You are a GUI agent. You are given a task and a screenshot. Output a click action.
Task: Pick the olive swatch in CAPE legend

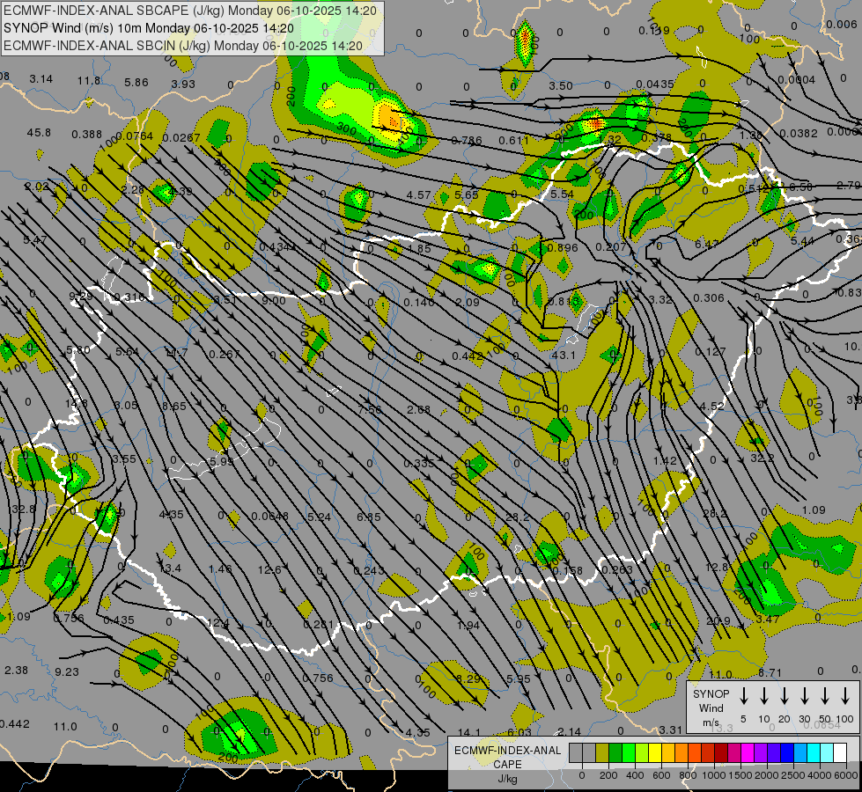click(x=602, y=752)
